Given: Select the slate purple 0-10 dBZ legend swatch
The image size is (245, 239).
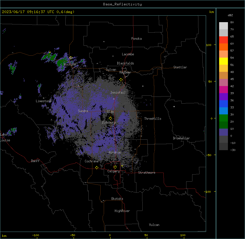Looking at the screenshot, I should [x=223, y=132].
